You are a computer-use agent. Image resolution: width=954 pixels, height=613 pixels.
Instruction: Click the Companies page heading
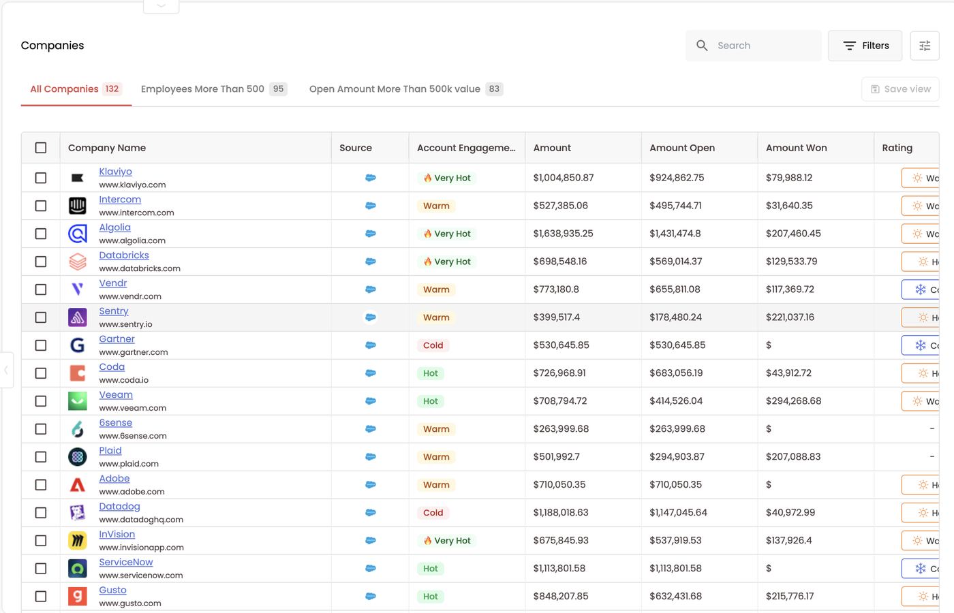[52, 46]
